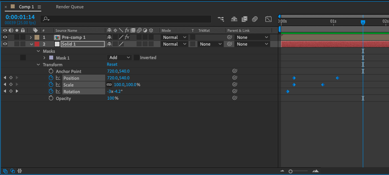Toggle visibility of Solid 1 layer
This screenshot has height=175, width=389.
tap(5, 44)
